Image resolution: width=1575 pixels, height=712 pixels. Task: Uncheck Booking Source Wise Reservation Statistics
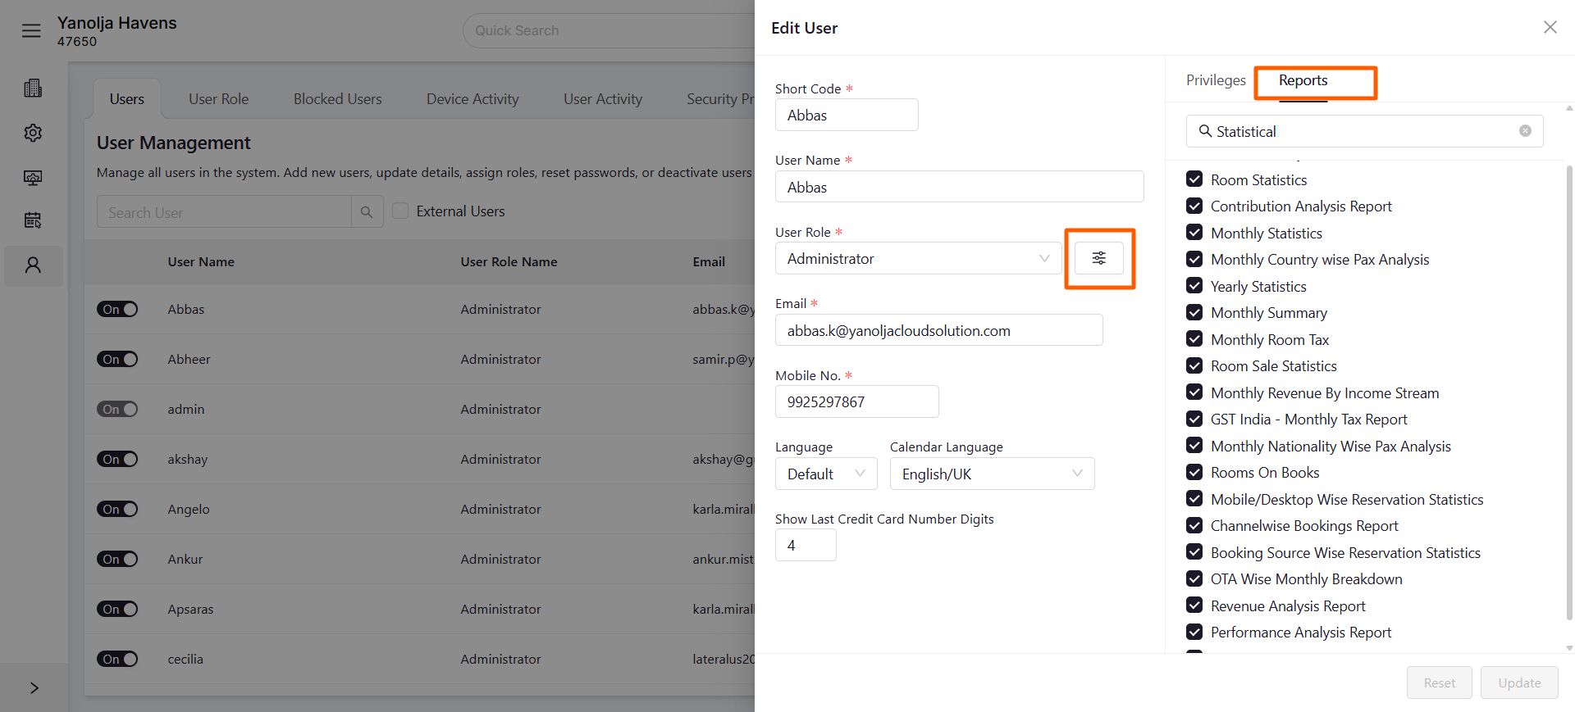(1194, 552)
